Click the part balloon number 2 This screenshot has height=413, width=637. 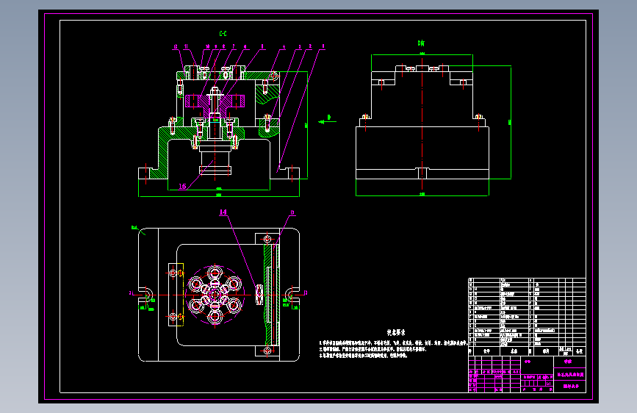tap(310, 46)
